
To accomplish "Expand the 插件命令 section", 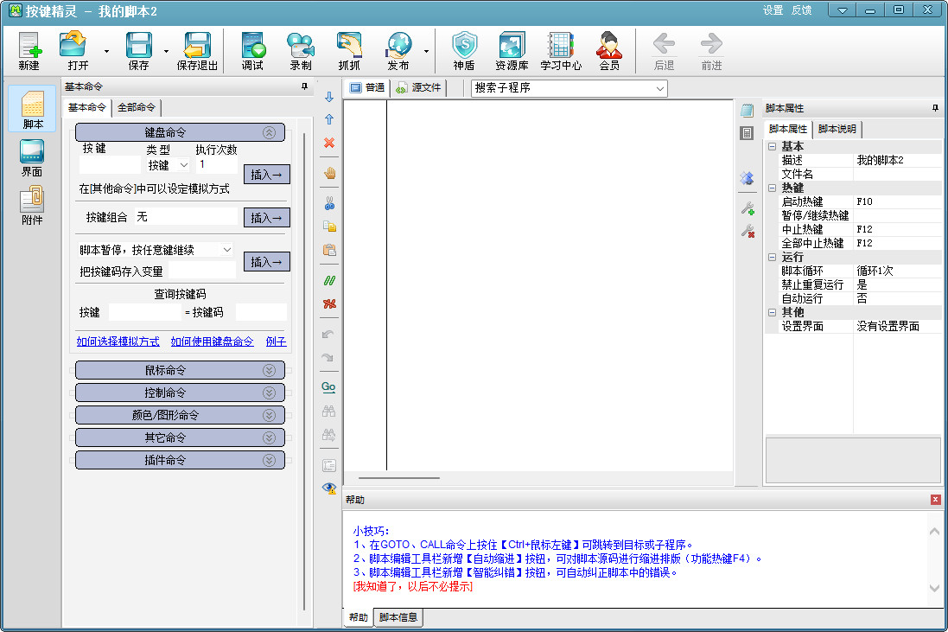I will (180, 460).
